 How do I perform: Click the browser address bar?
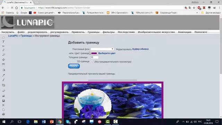102,8
